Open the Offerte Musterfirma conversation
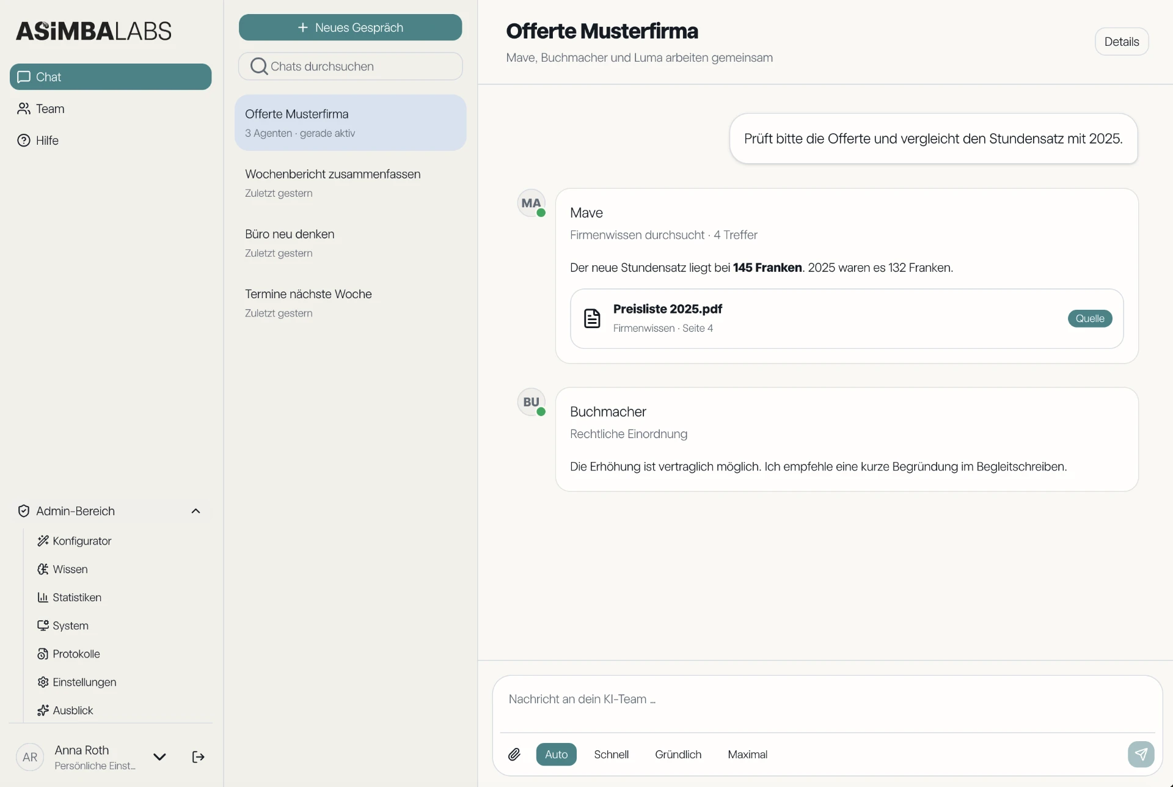 [350, 123]
